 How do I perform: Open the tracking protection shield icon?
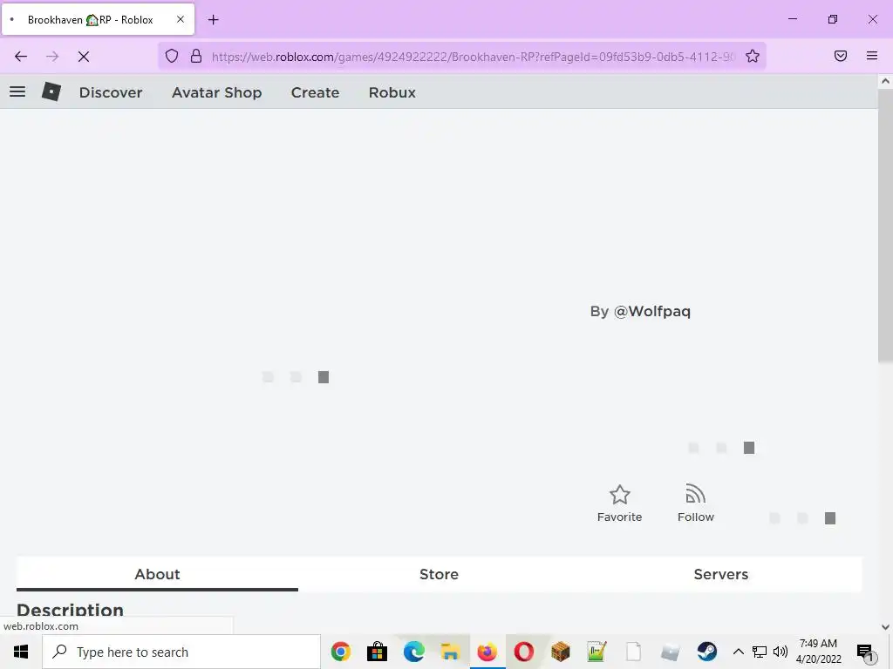pyautogui.click(x=172, y=56)
